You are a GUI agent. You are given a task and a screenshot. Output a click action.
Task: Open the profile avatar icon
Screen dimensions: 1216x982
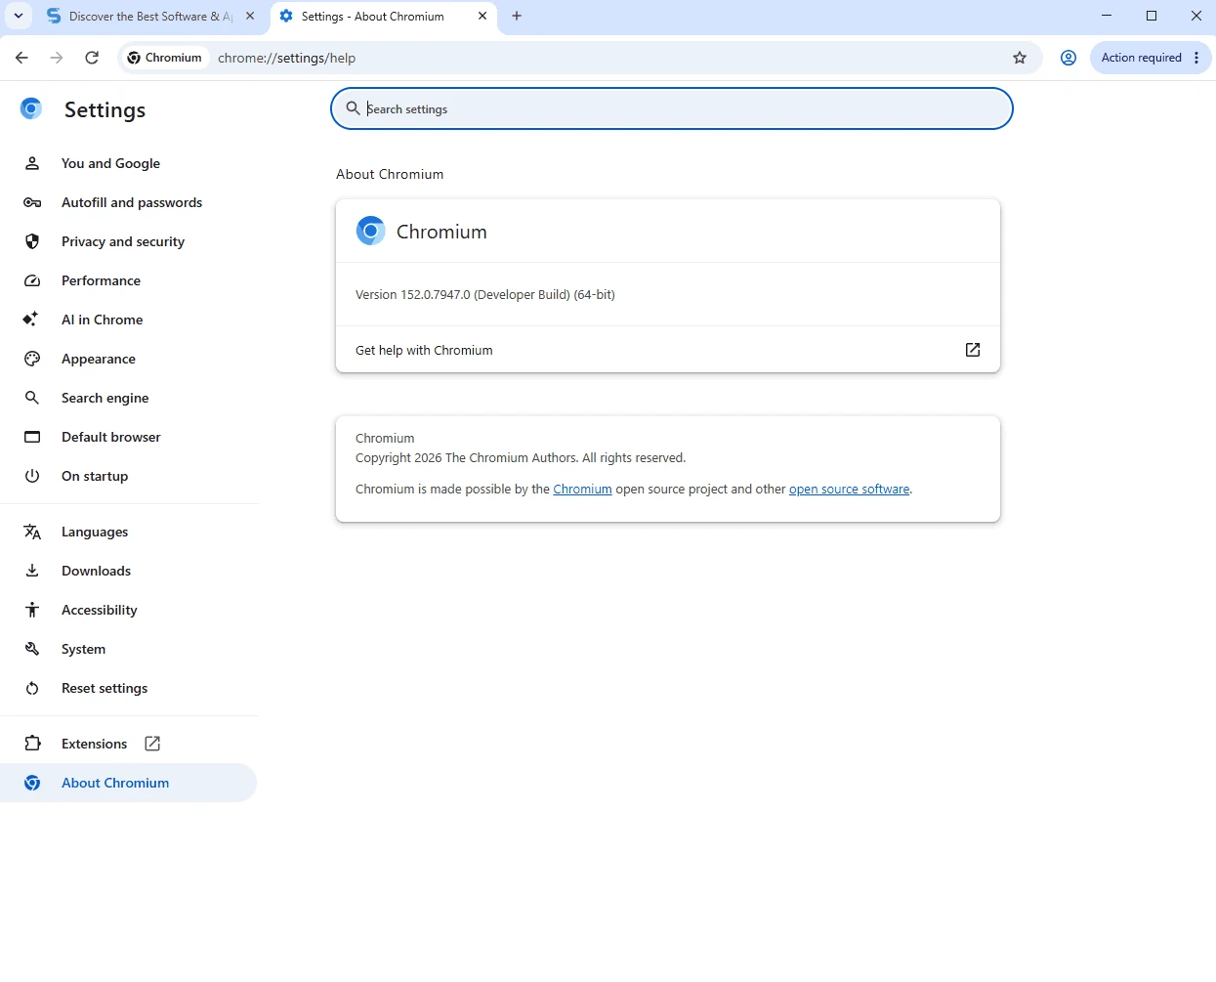click(x=1069, y=58)
